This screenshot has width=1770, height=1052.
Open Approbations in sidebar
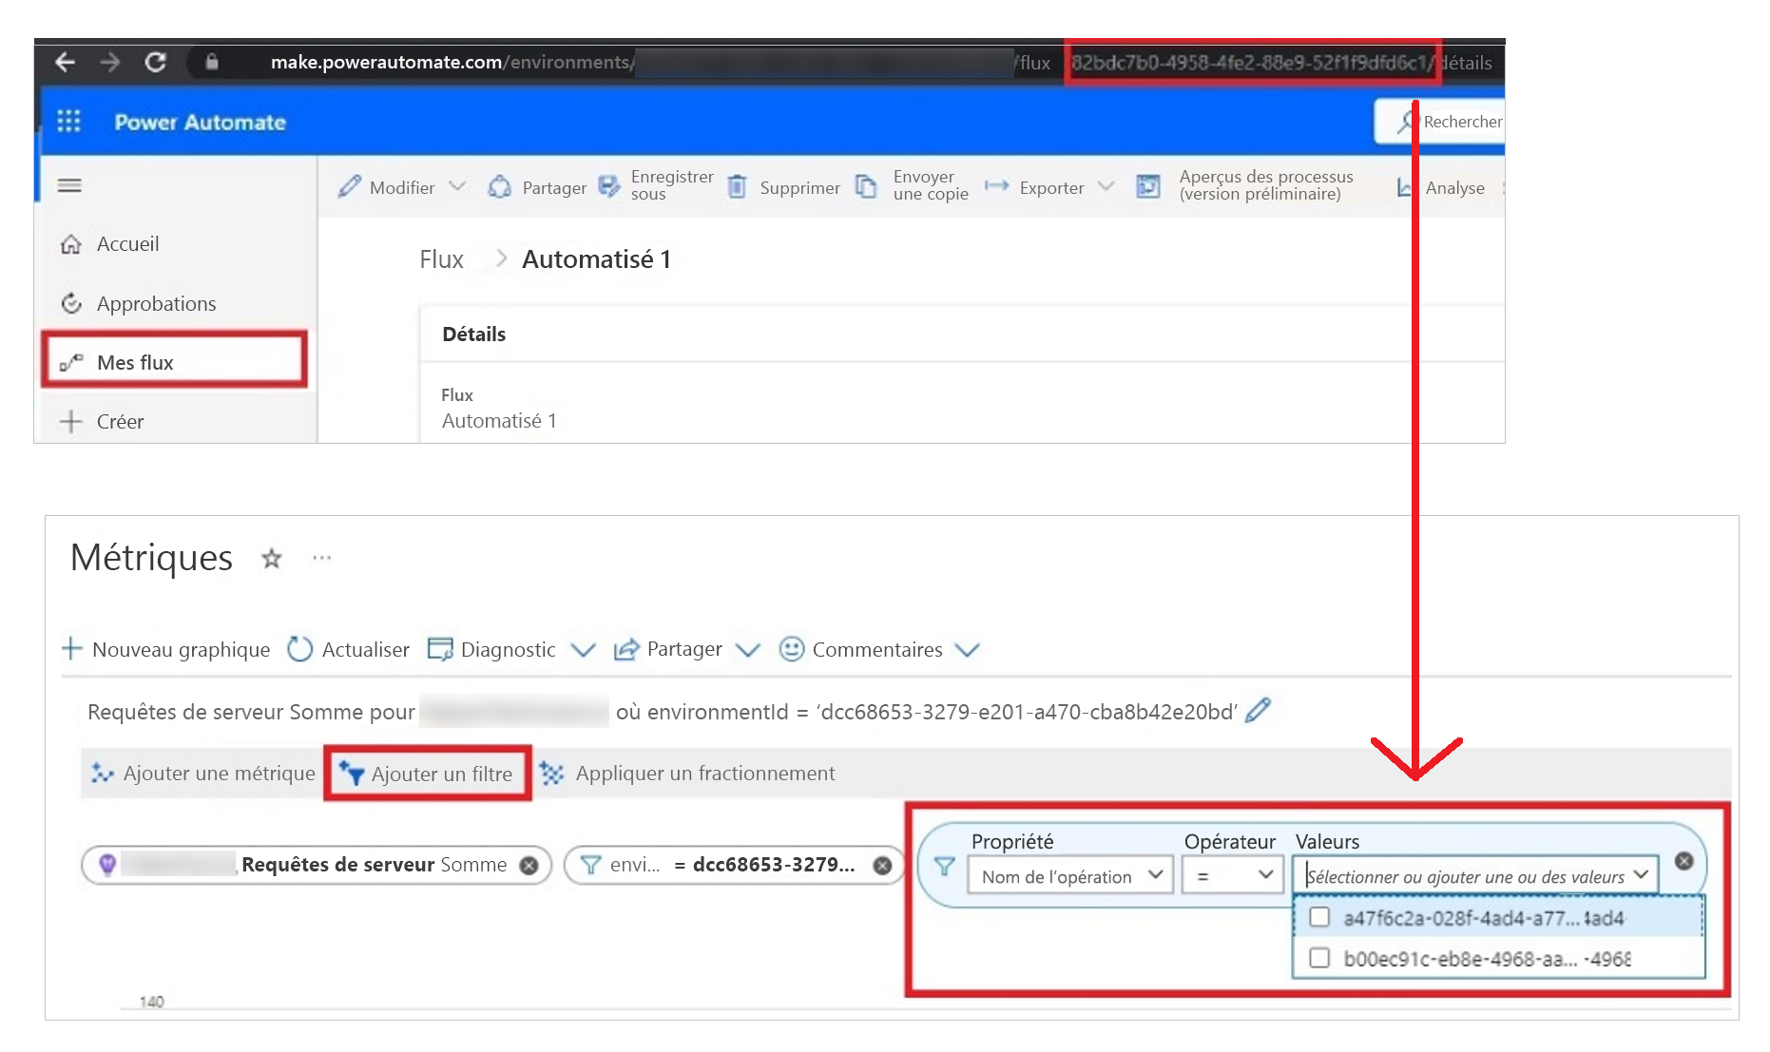156,304
